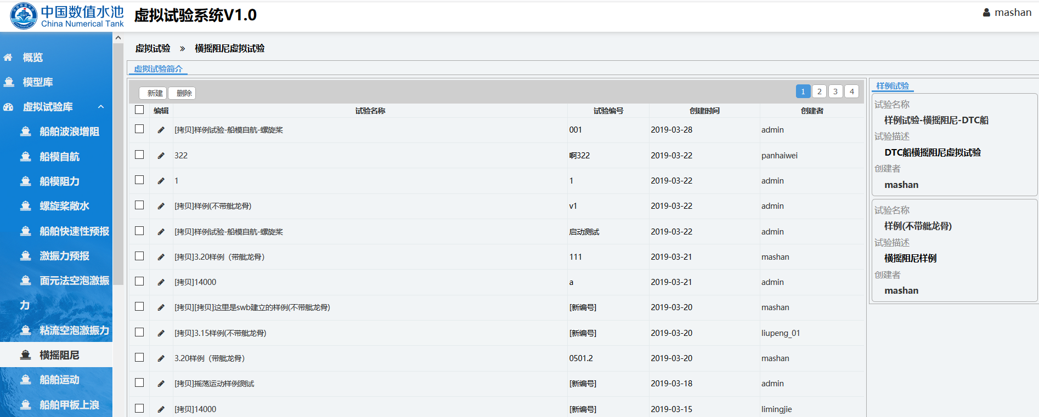Image resolution: width=1039 pixels, height=417 pixels.
Task: Click the ship icon next to 船舶运动
Action: [25, 380]
